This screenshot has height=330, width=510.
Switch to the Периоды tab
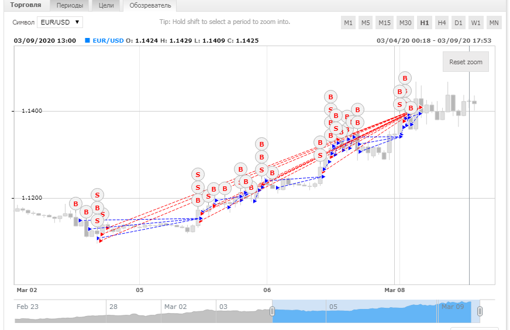(70, 5)
